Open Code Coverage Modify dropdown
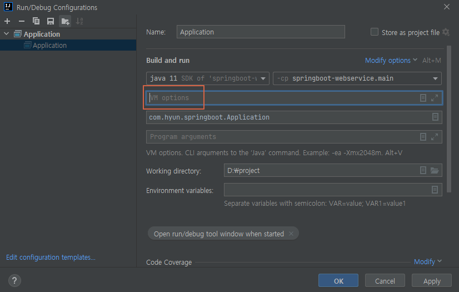459x292 pixels. pyautogui.click(x=427, y=261)
